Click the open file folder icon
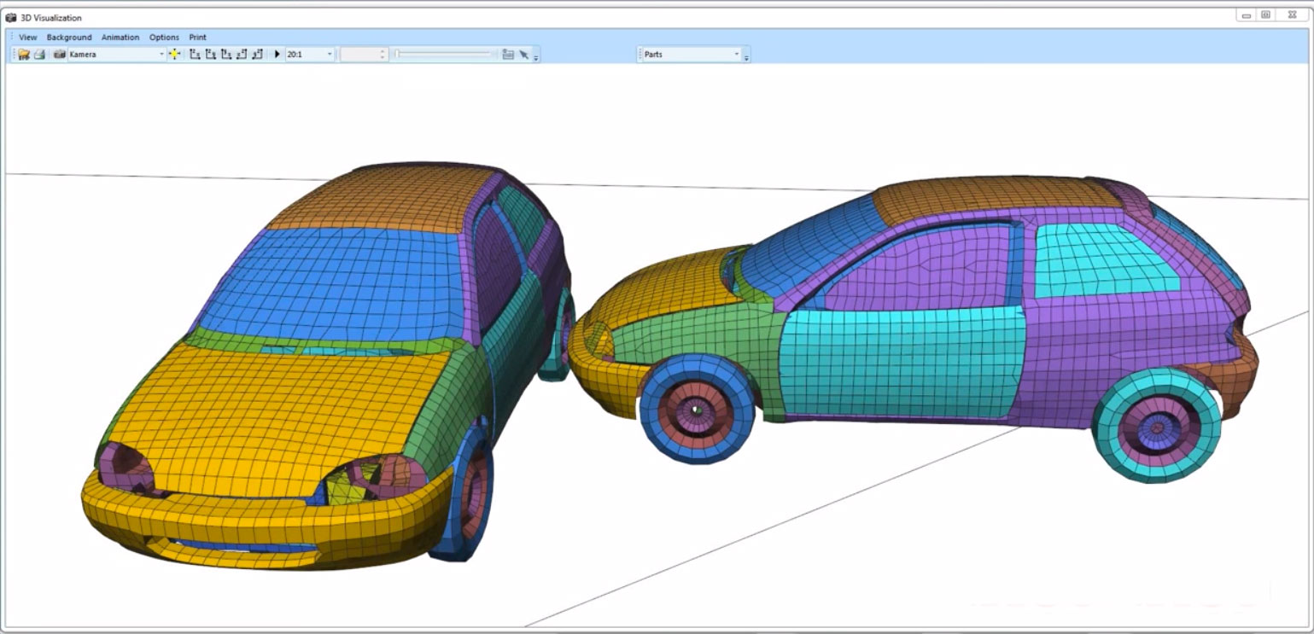This screenshot has height=634, width=1314. tap(24, 55)
